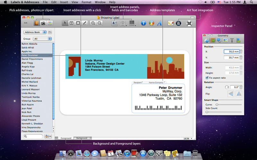Open the Address Book source dropdown
This screenshot has height=160, width=257.
(x=35, y=32)
